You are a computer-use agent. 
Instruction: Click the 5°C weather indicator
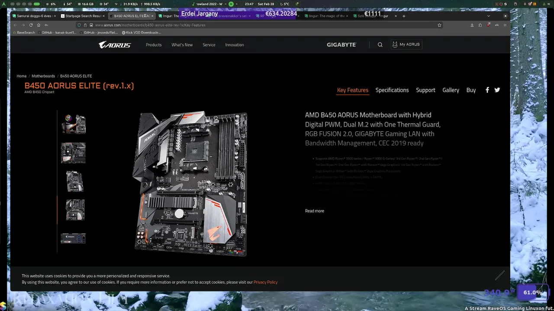pyautogui.click(x=283, y=4)
